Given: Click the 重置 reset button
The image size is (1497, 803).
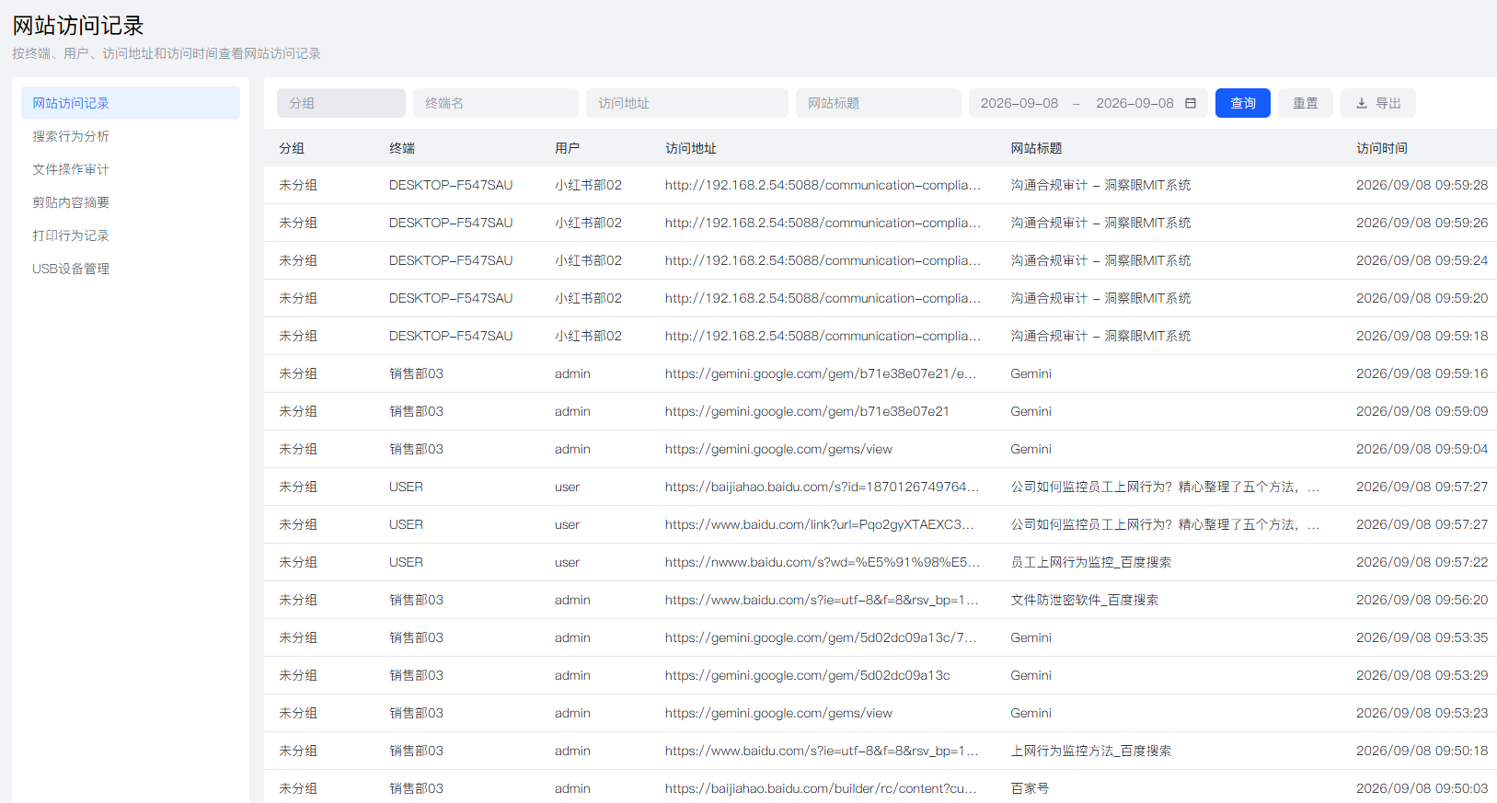Looking at the screenshot, I should click(x=1306, y=103).
